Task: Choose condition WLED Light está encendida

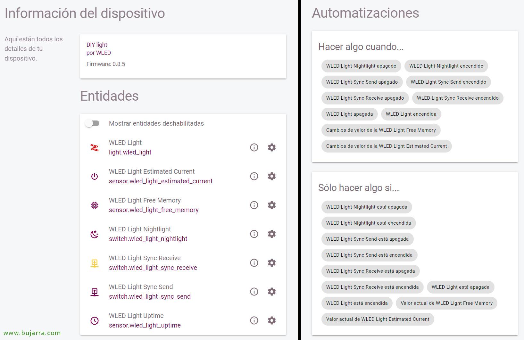Action: (x=357, y=303)
